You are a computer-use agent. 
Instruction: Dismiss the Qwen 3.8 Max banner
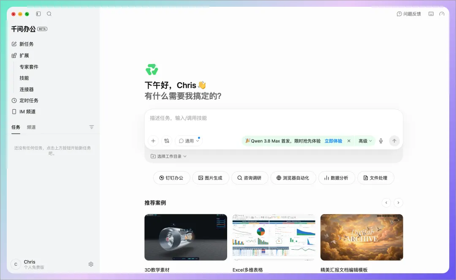tap(349, 141)
